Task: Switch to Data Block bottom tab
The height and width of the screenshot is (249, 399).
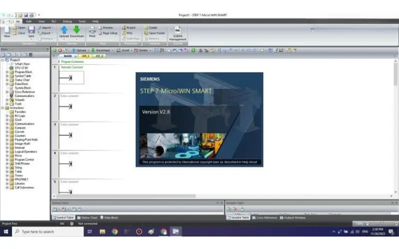Action: click(x=109, y=218)
